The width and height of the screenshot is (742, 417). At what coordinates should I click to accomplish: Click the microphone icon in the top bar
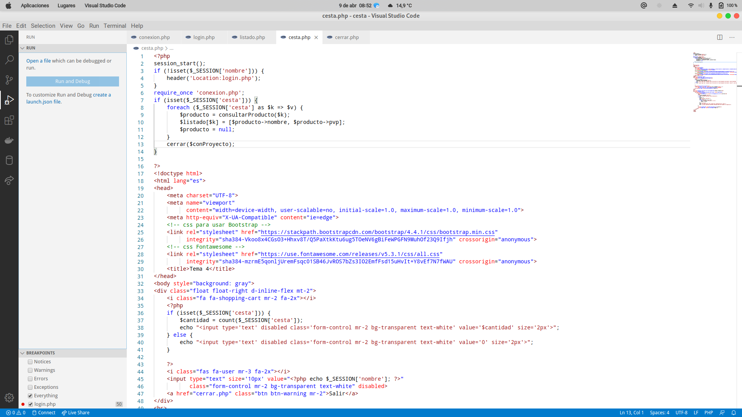coord(711,5)
